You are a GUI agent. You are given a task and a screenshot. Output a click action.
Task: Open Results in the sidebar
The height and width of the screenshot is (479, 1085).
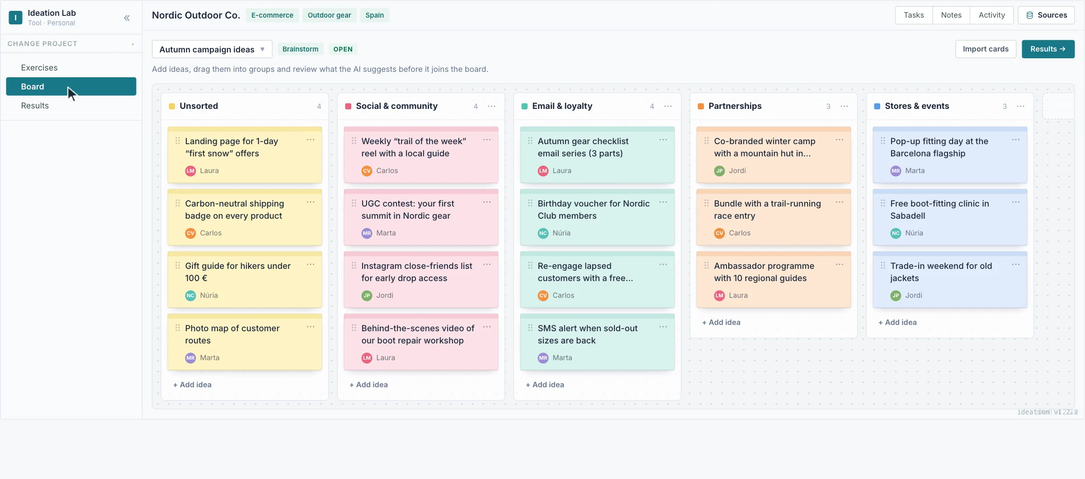[71, 106]
